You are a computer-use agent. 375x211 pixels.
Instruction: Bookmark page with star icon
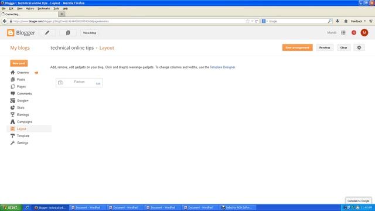point(247,21)
